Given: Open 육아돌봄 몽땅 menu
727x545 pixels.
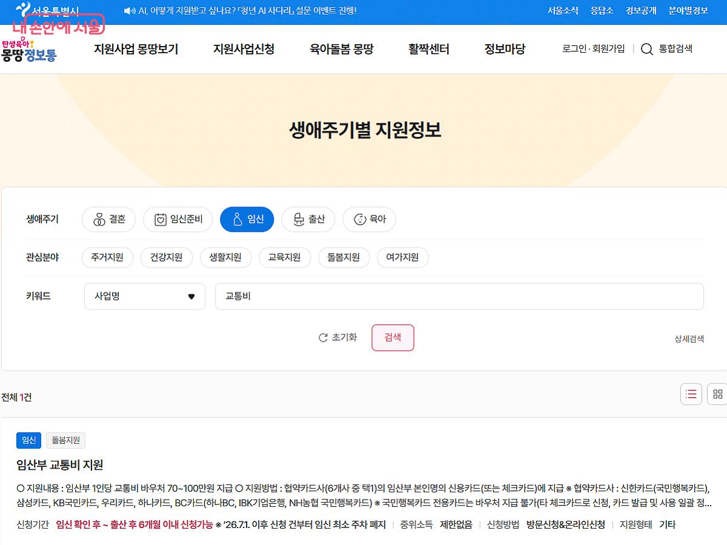Looking at the screenshot, I should tap(342, 50).
